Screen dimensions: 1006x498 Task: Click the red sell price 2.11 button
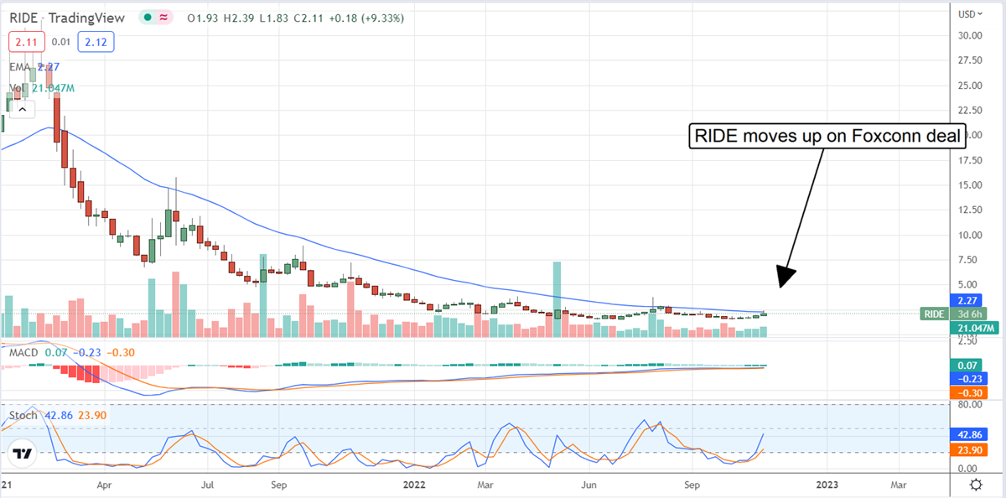[25, 41]
